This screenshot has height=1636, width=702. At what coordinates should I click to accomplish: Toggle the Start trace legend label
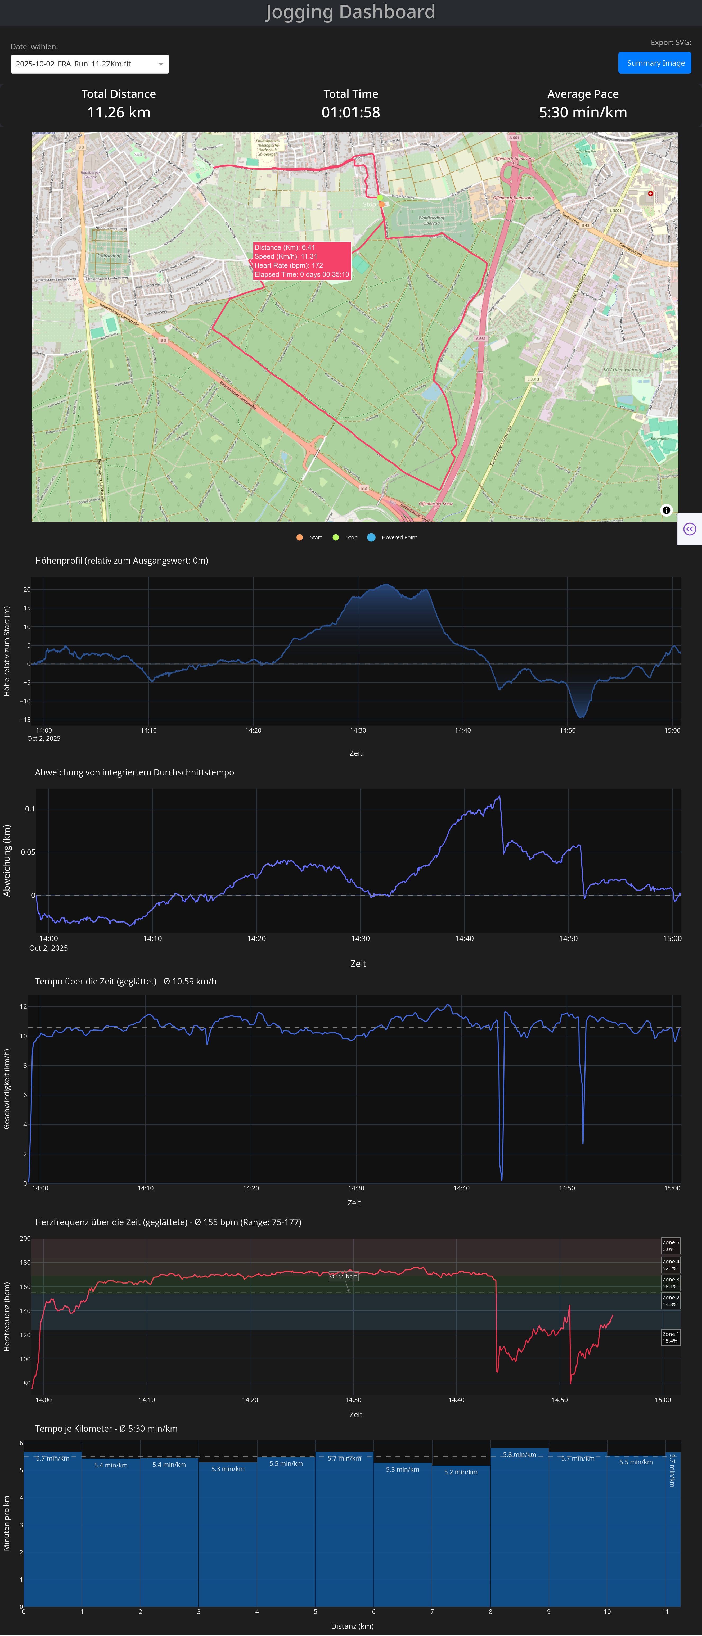pos(316,537)
